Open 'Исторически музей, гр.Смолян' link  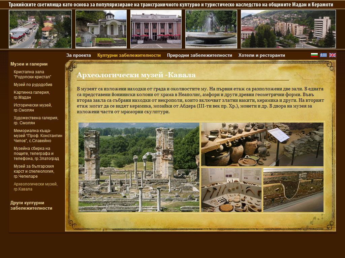(33, 107)
